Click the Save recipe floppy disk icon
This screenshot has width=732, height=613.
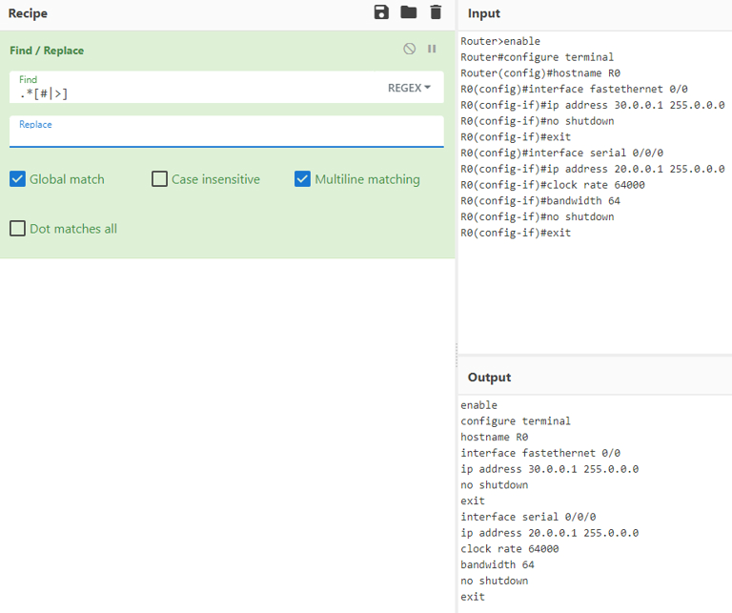(x=381, y=12)
